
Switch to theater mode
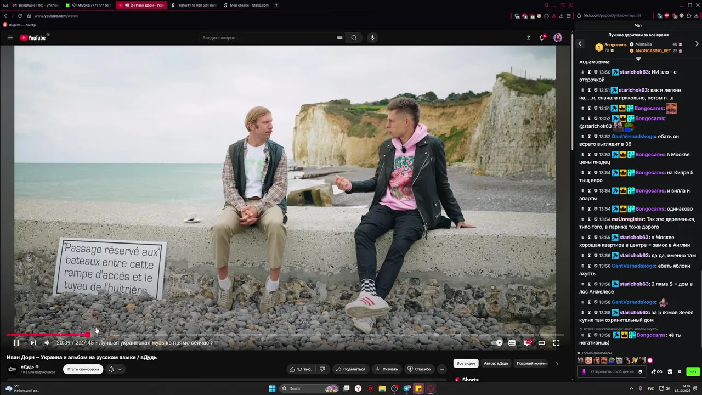pos(541,343)
